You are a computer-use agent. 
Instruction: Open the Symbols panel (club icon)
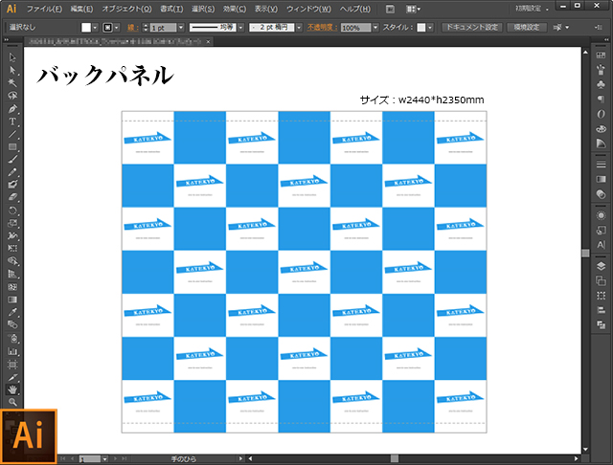tap(601, 84)
